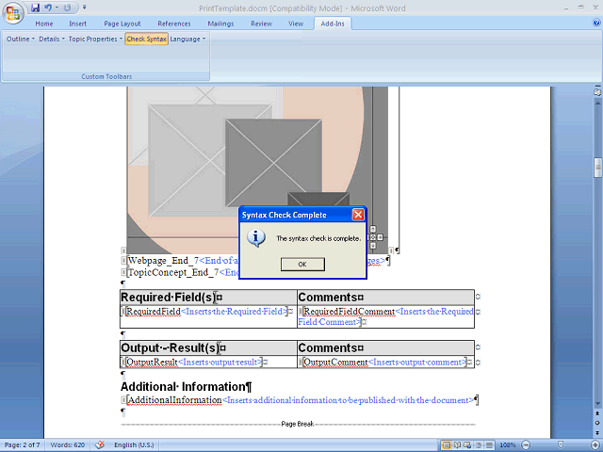This screenshot has width=603, height=452.
Task: Click the Page: 2 of 7 indicator
Action: click(22, 445)
